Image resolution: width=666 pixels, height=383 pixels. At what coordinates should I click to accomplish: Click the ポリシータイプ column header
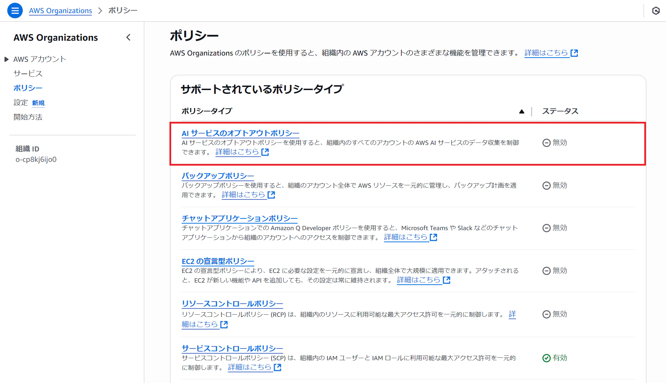click(207, 111)
